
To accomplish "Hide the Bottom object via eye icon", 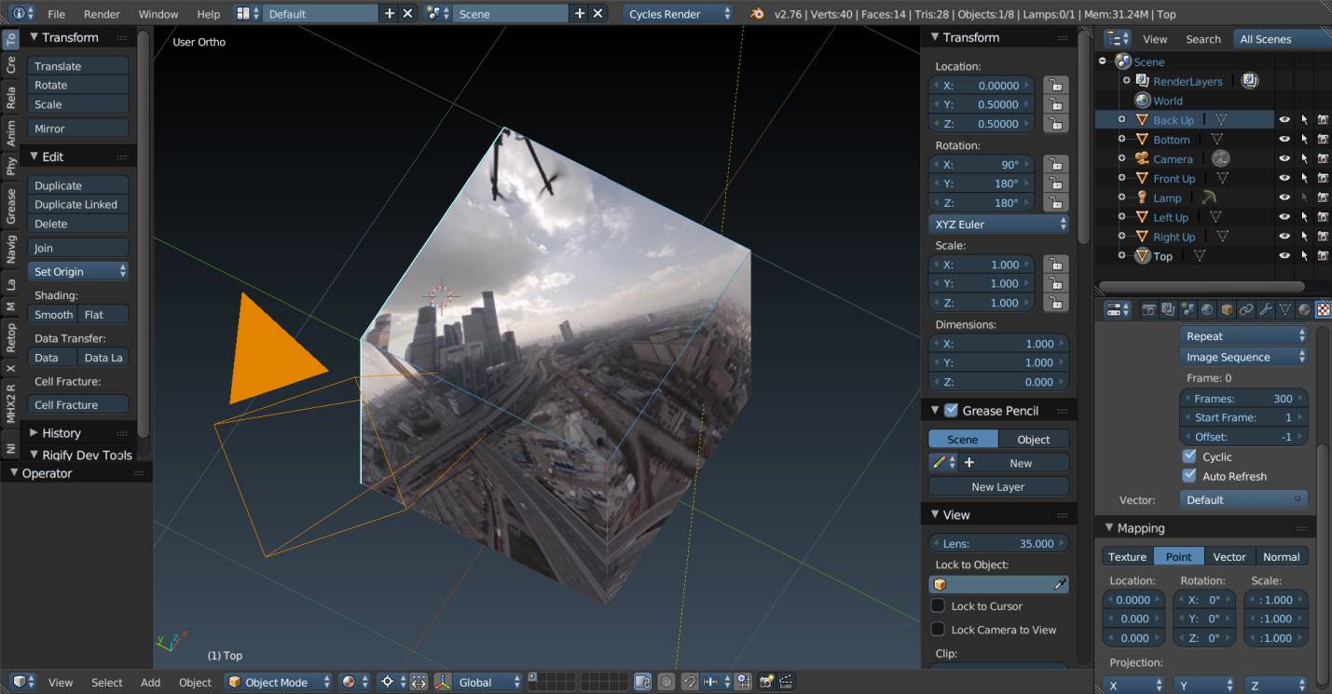I will pyautogui.click(x=1284, y=139).
